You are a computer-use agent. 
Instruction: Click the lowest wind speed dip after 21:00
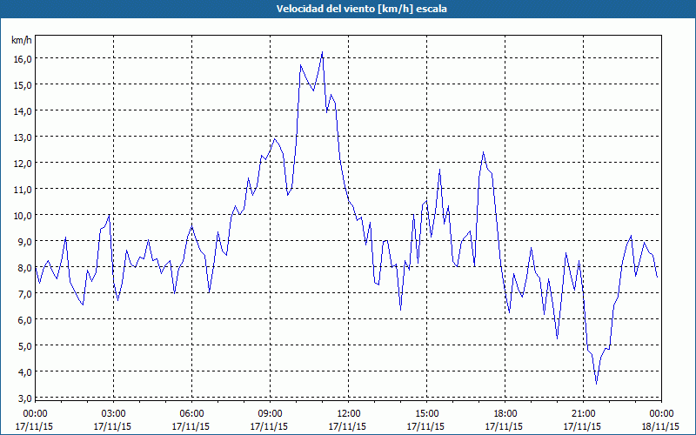click(x=596, y=384)
